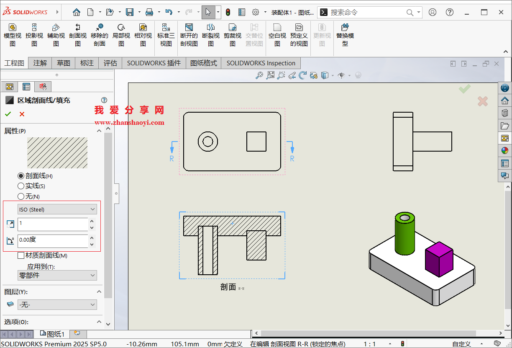Click the property panel vertical scrollbar
Viewport: 512px width, 348px height.
pyautogui.click(x=108, y=215)
